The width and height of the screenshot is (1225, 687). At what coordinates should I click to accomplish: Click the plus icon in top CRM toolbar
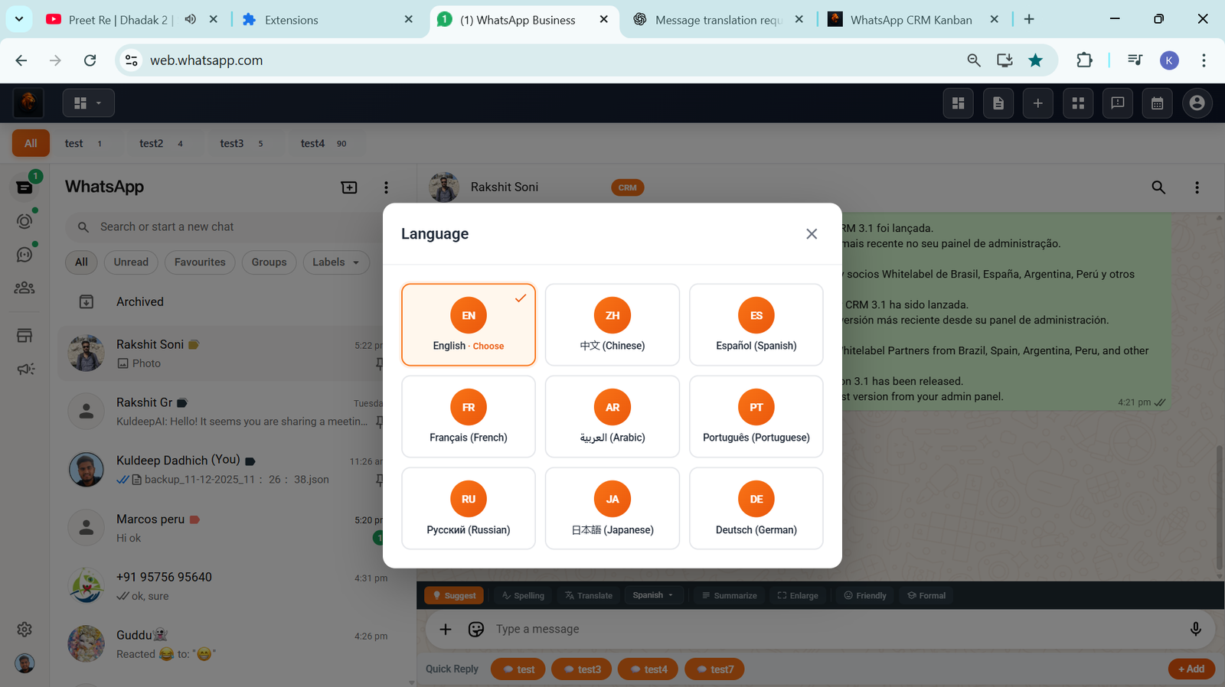(x=1038, y=103)
